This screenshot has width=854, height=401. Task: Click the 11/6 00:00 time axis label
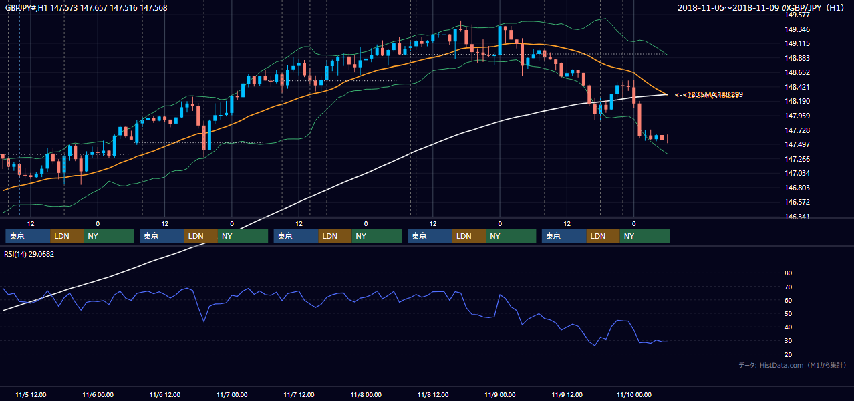(98, 394)
